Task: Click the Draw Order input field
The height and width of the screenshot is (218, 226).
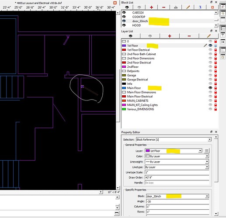Action: click(177, 177)
